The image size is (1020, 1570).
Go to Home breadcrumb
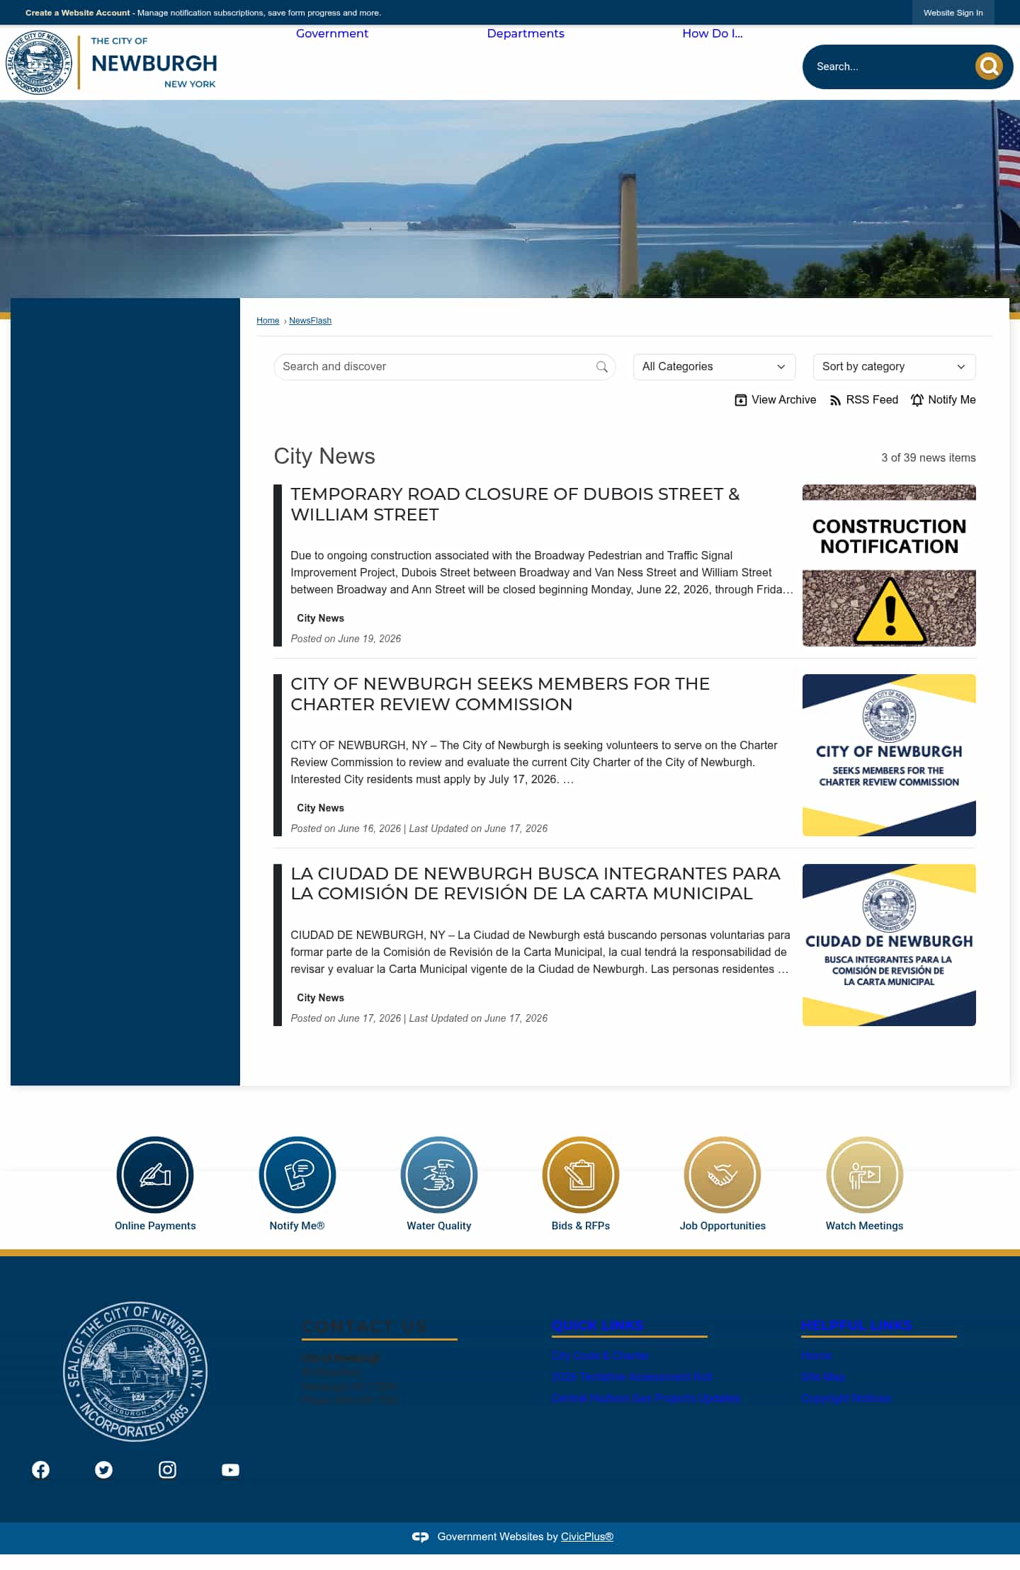(x=268, y=321)
